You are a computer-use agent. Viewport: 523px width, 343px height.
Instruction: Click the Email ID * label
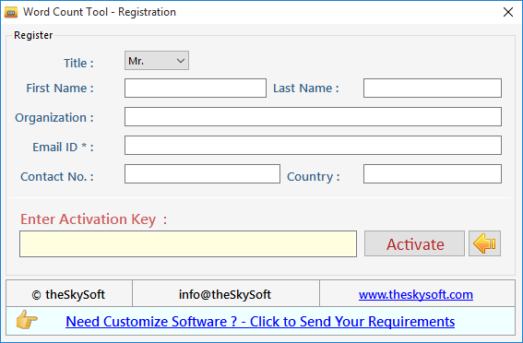point(63,147)
